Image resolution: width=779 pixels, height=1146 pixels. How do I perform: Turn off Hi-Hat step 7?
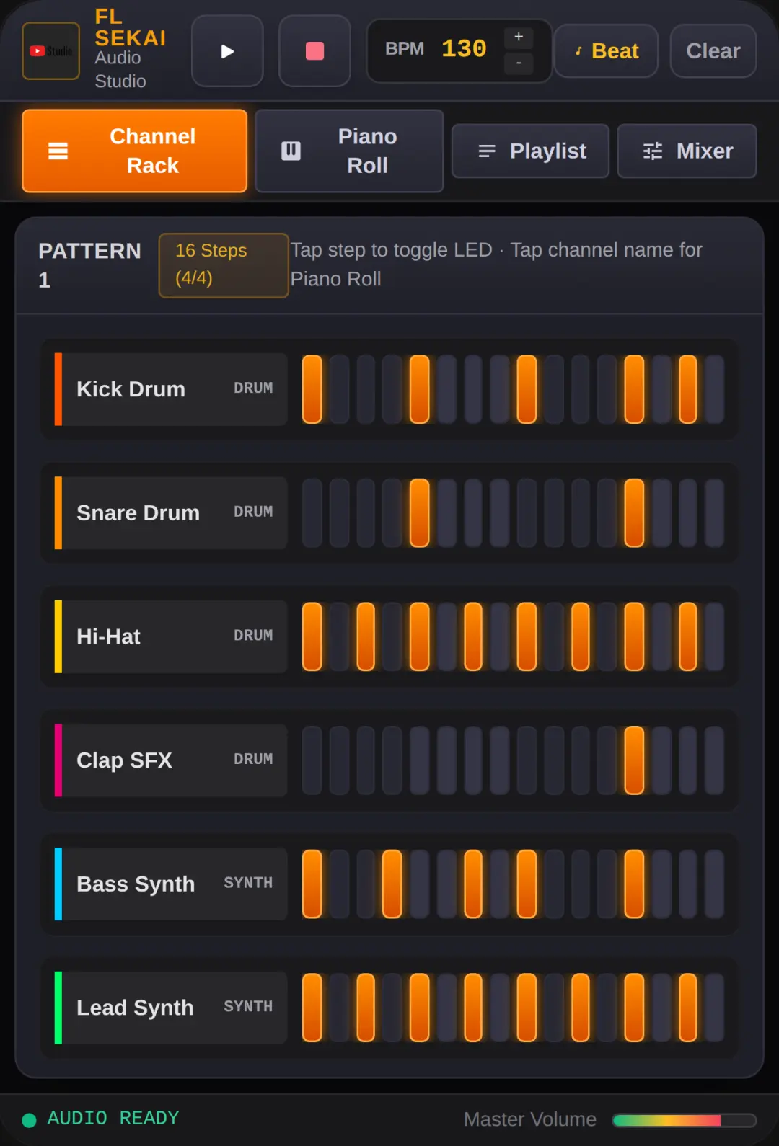(x=474, y=636)
